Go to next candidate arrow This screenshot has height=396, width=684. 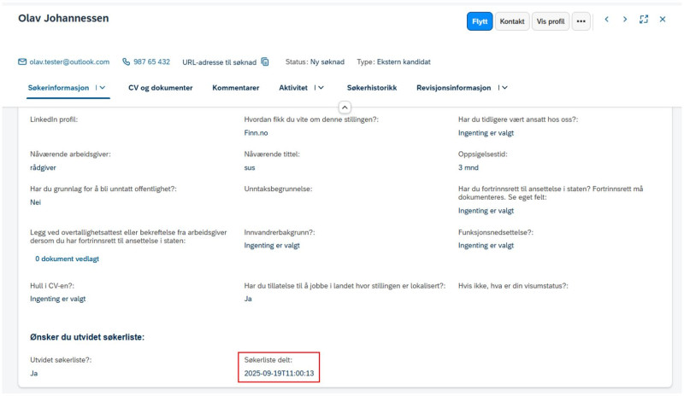click(625, 19)
